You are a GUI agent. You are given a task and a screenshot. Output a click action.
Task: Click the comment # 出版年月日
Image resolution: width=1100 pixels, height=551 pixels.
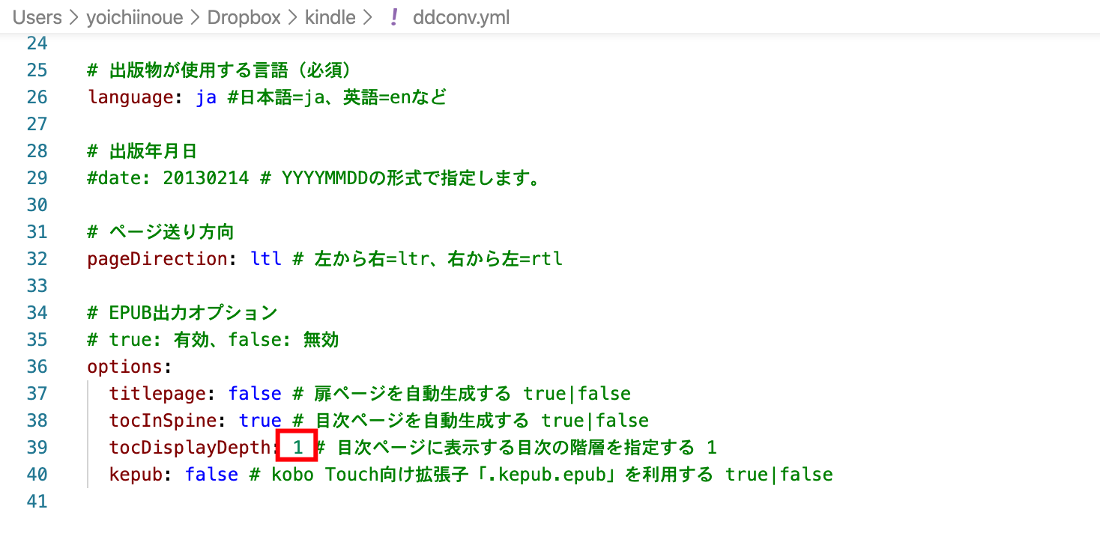click(x=142, y=150)
